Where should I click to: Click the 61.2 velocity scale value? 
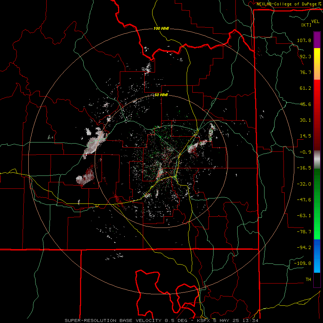coord(305,88)
